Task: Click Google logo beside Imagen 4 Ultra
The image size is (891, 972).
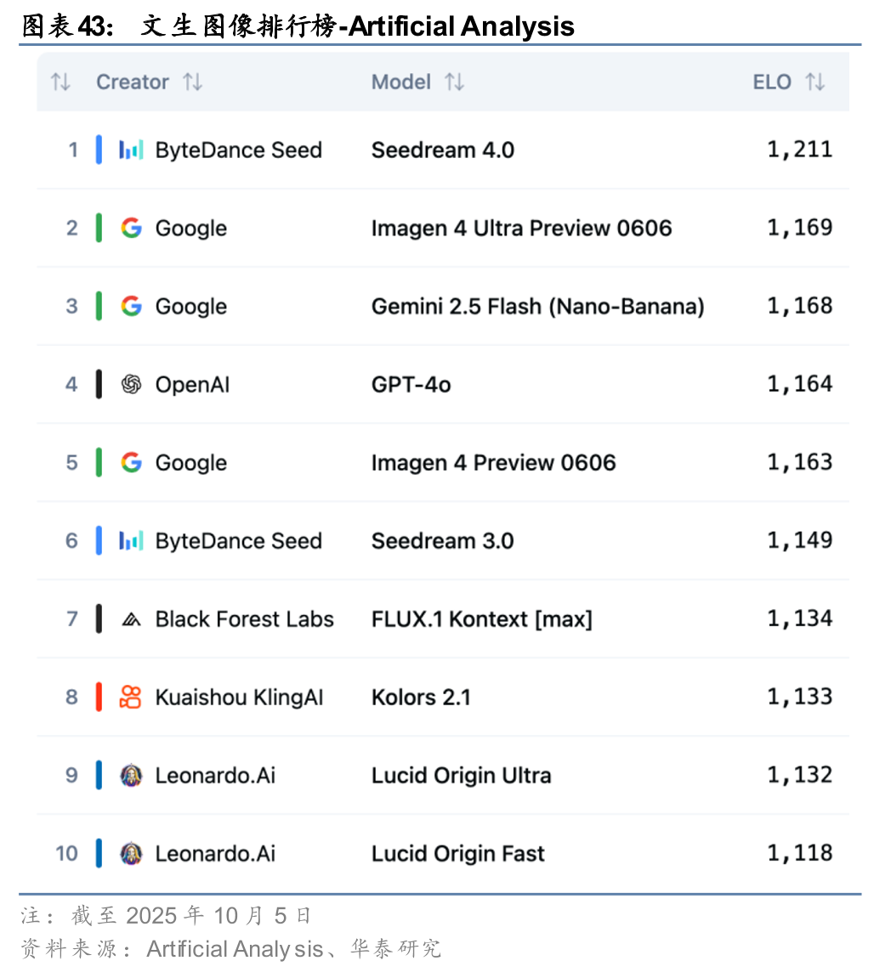Action: [131, 228]
